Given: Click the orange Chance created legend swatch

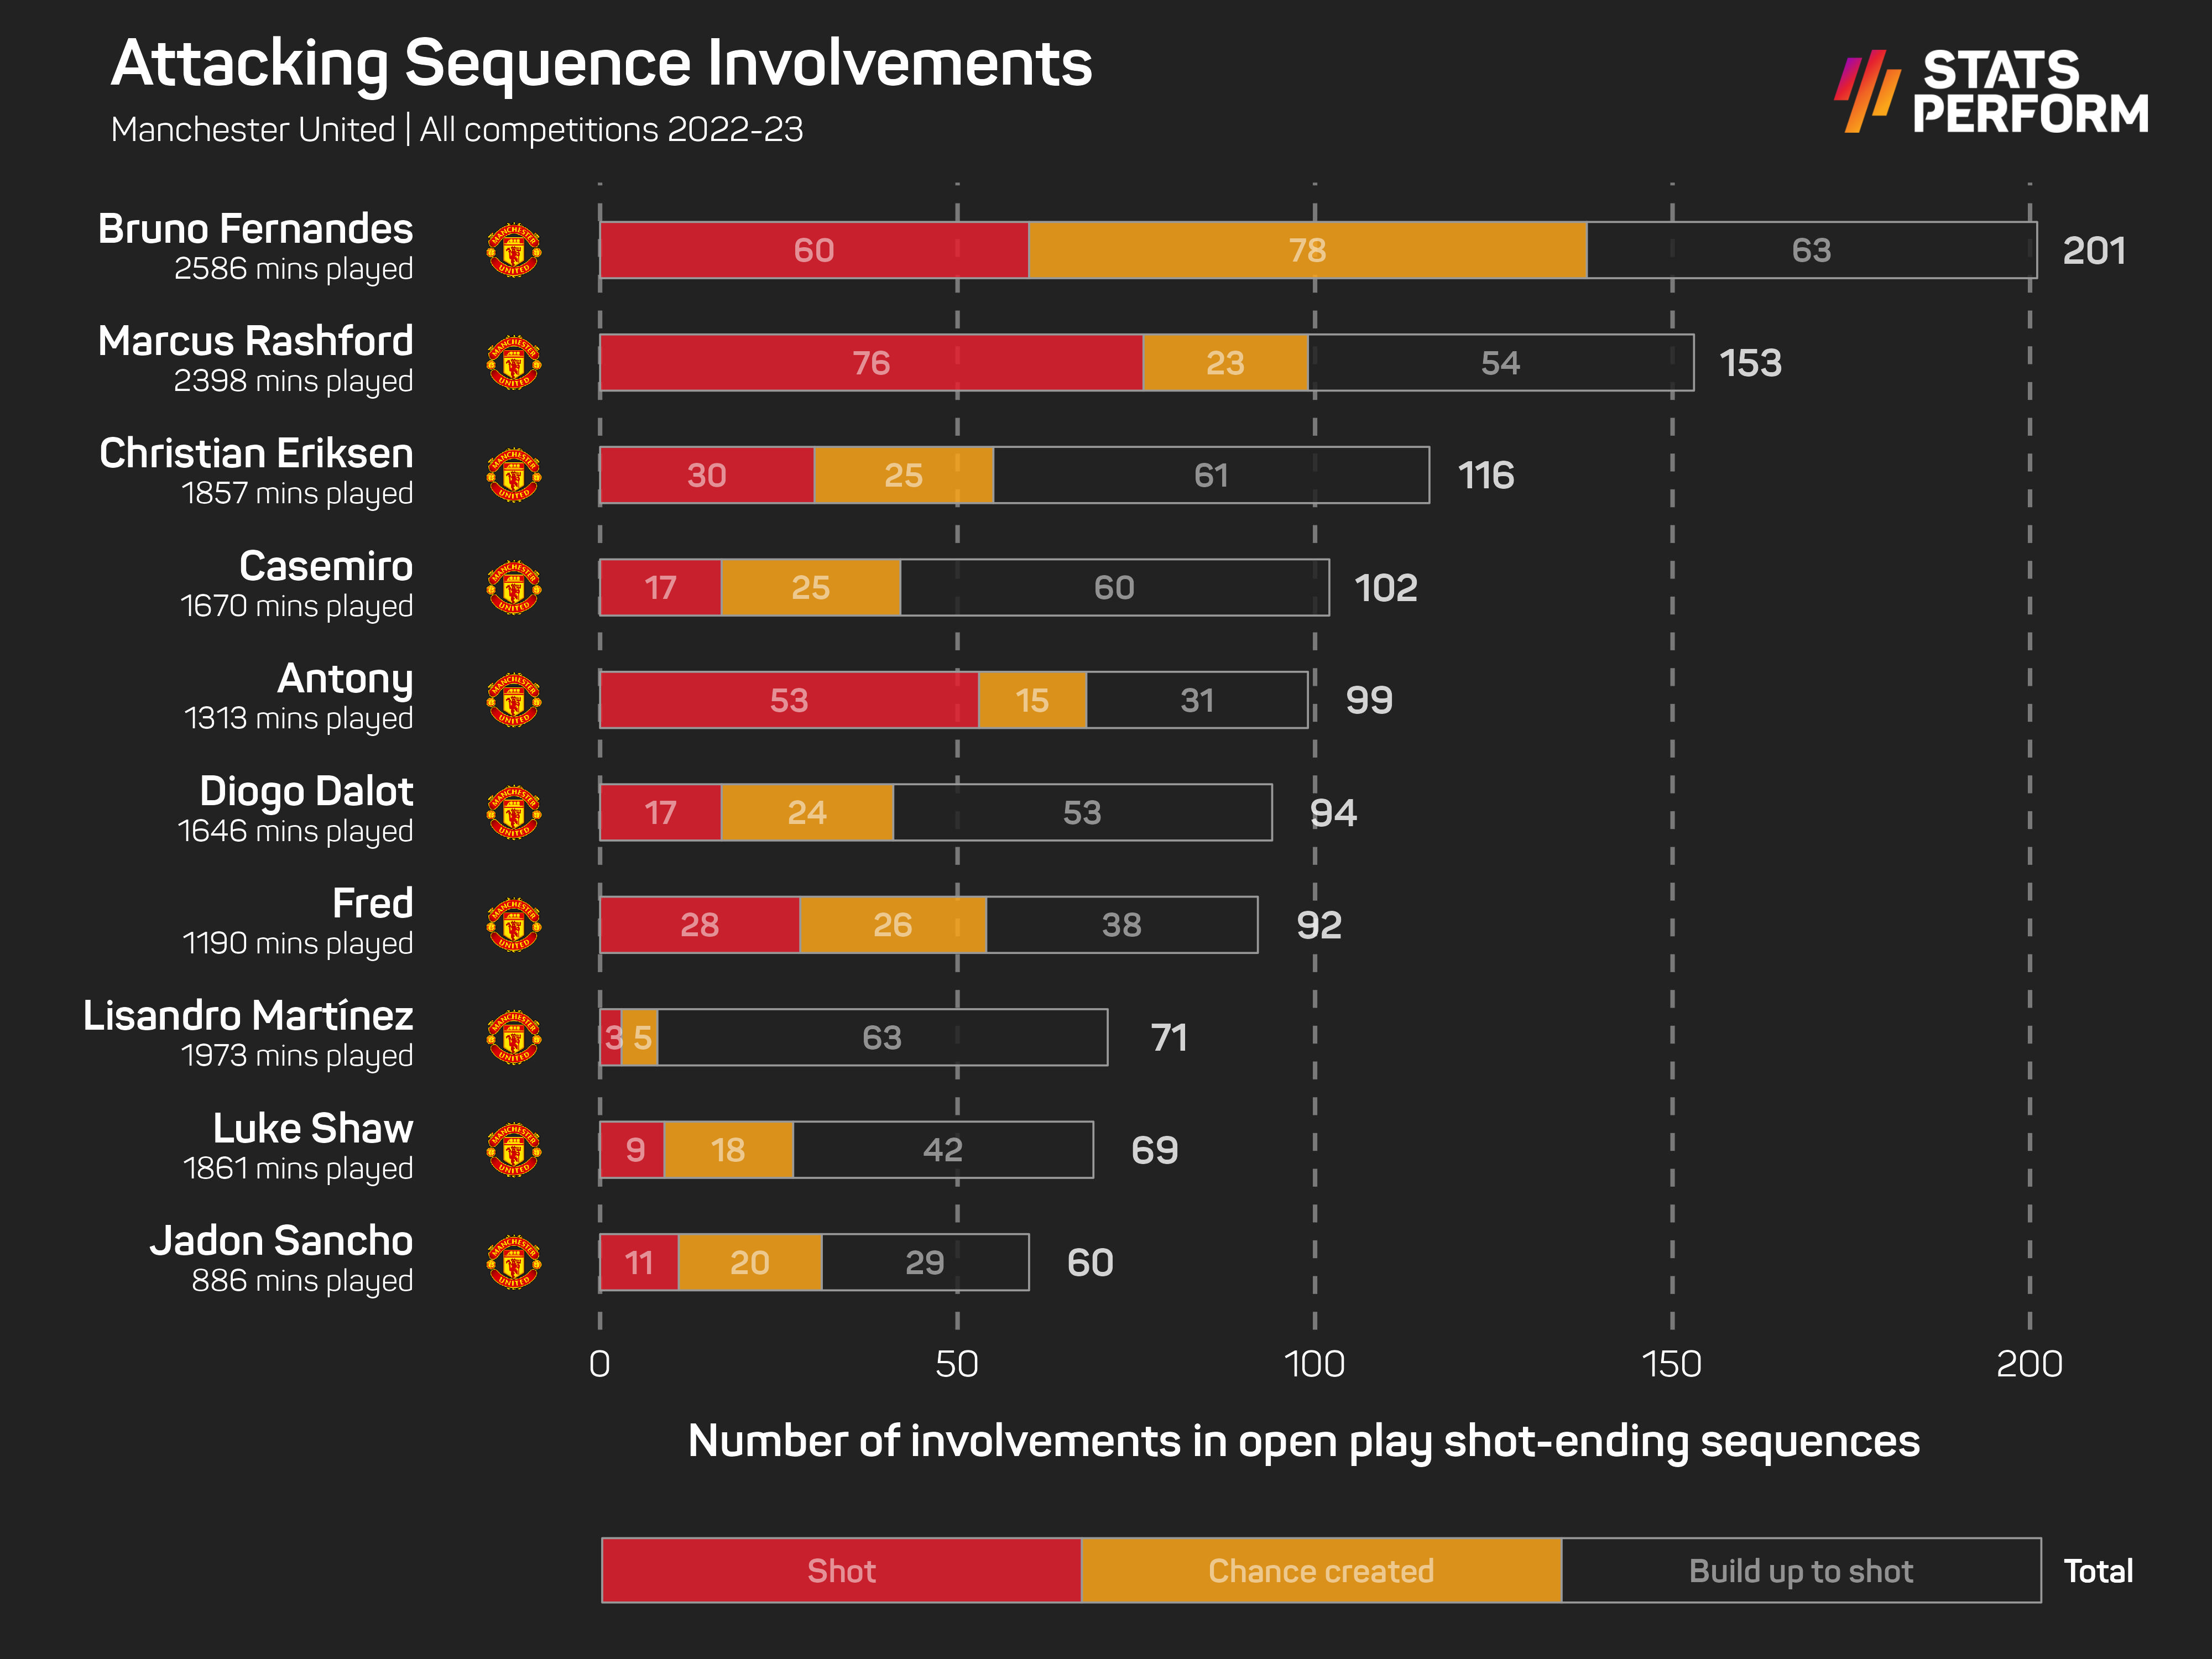Looking at the screenshot, I should [x=1321, y=1570].
